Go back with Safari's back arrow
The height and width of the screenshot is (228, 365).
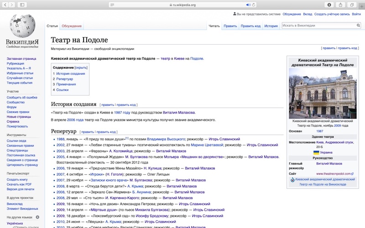click(x=5, y=5)
